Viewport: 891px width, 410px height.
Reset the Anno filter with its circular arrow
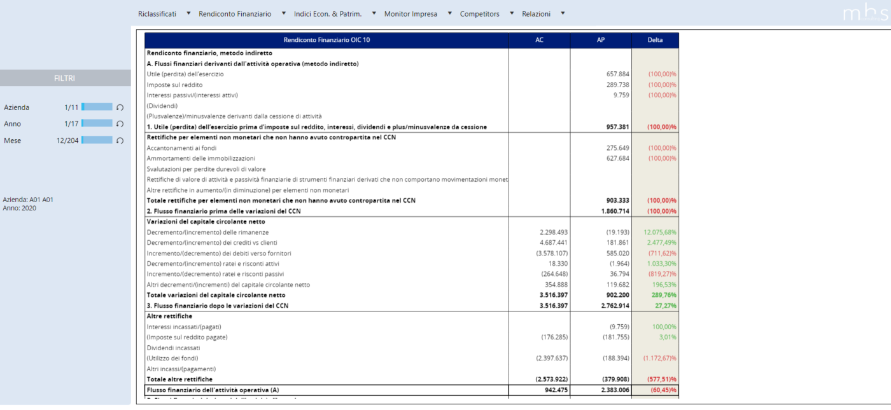click(x=120, y=124)
